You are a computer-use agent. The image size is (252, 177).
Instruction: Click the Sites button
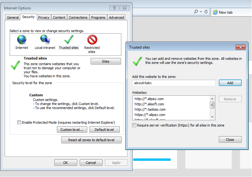106,61
